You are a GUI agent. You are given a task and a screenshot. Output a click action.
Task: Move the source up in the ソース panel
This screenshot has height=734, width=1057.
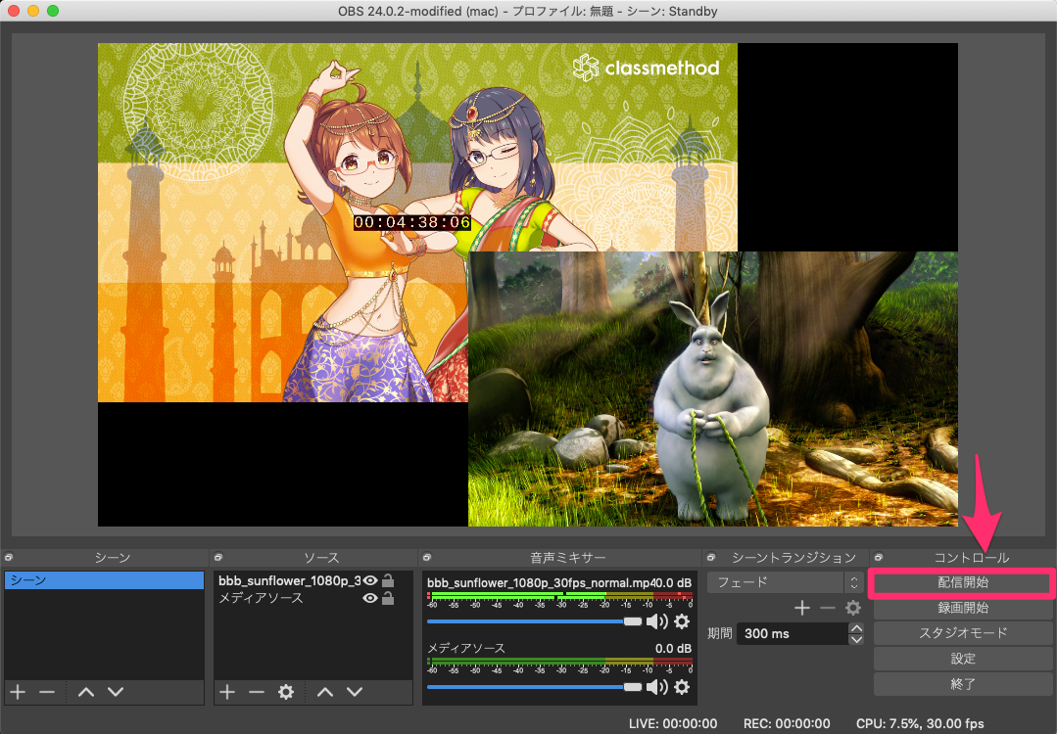(325, 692)
